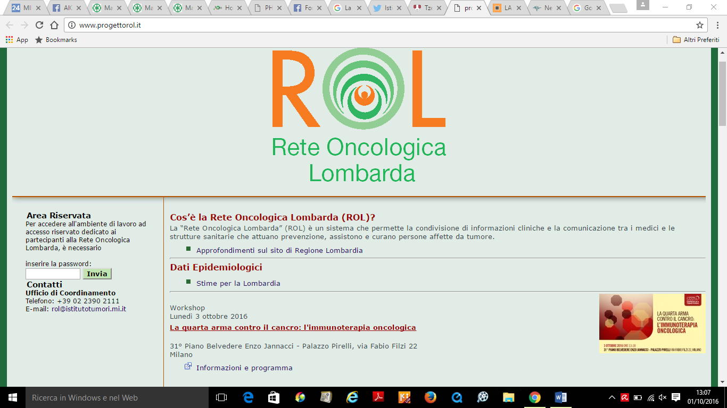Close the current 'pro' tab
Screen dimensions: 727x408
pyautogui.click(x=478, y=8)
